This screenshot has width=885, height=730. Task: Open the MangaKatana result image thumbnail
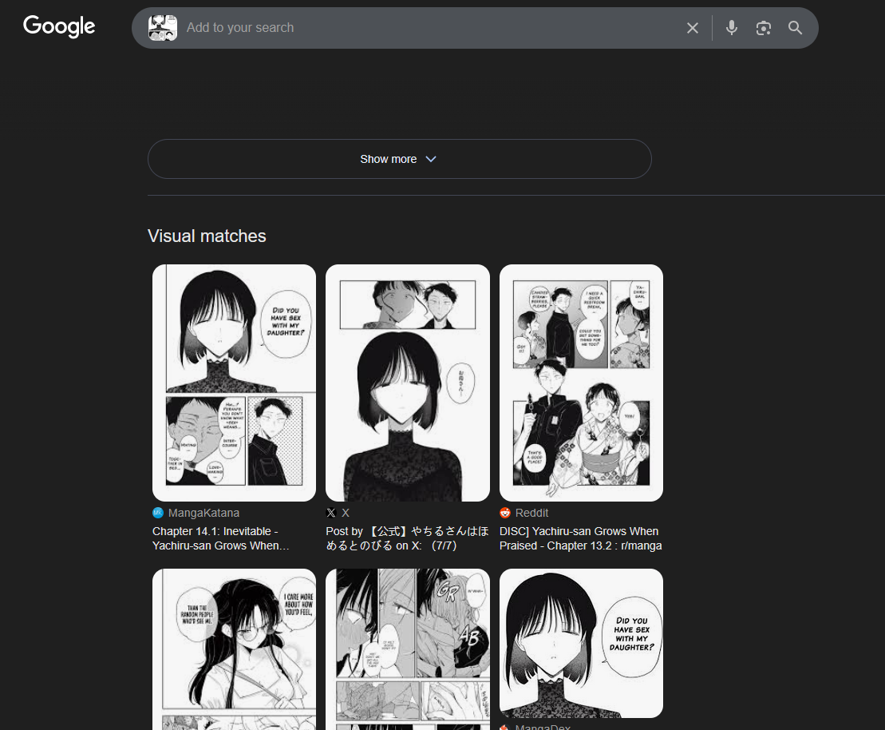[x=235, y=383]
